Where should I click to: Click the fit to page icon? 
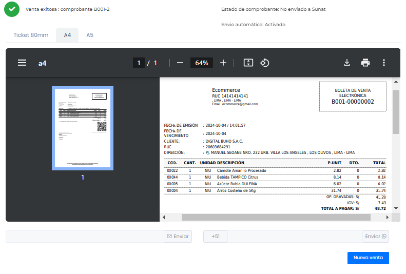[x=248, y=63]
